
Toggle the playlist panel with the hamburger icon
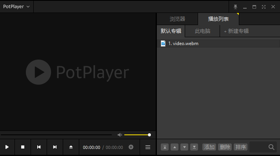[x=148, y=147]
